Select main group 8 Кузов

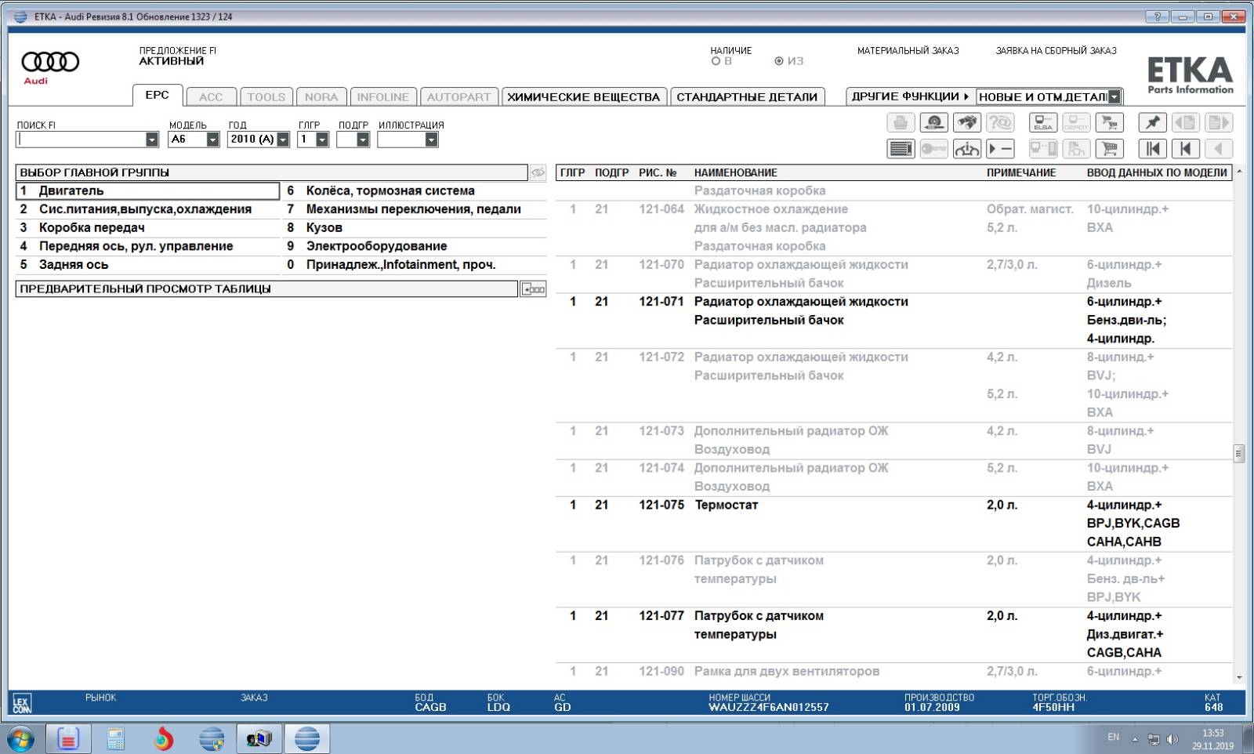tap(415, 228)
